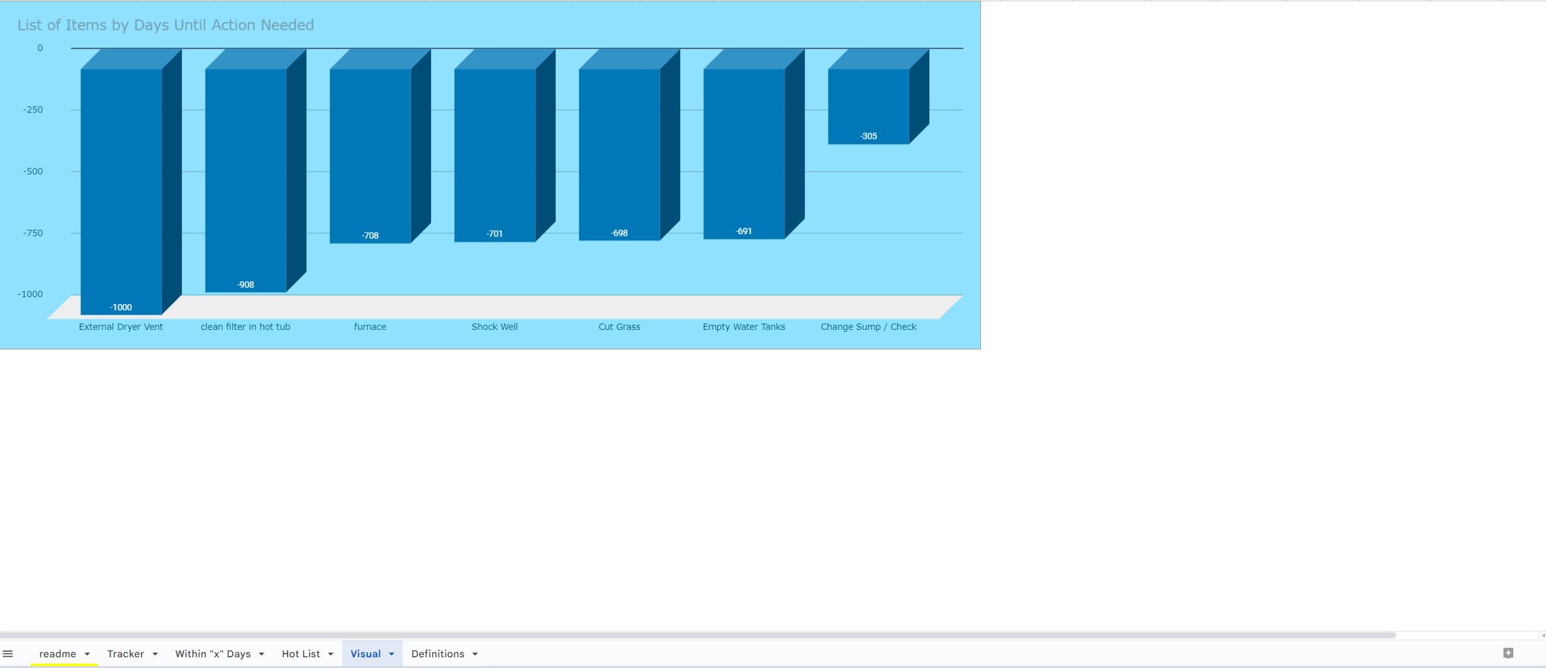Click the External Dryer Vent axis label
The image size is (1546, 668).
[121, 327]
